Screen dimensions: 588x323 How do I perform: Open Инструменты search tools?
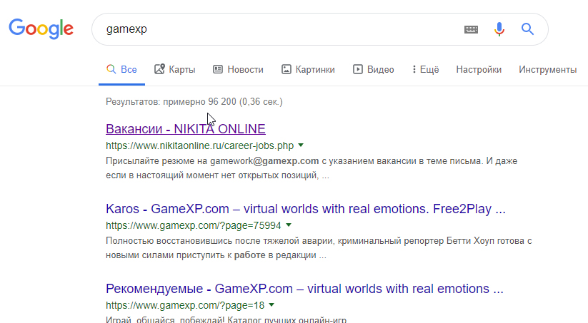click(x=547, y=69)
